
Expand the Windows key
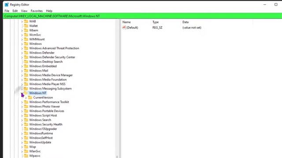[22, 44]
